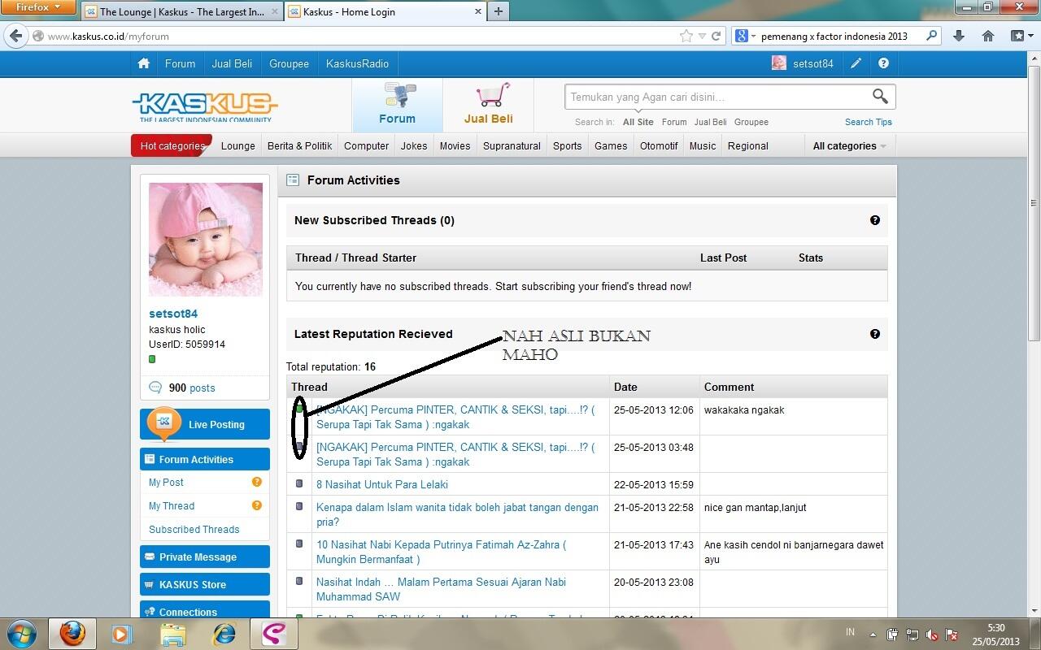Screen dimensions: 1041x650
Task: Open Berita & Politik category
Action: click(299, 146)
